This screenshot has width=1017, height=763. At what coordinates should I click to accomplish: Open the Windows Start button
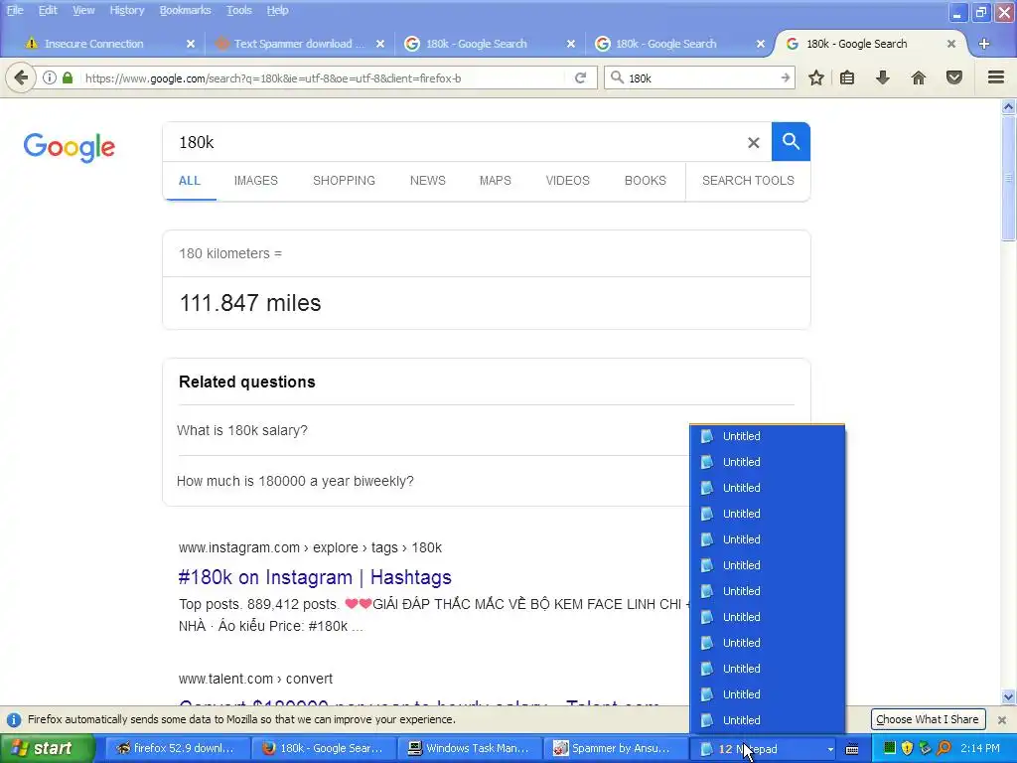click(48, 748)
